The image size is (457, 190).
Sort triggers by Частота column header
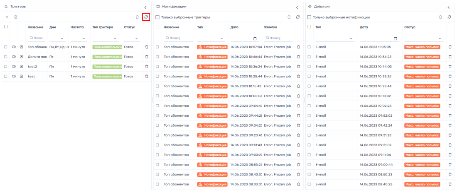pos(77,27)
